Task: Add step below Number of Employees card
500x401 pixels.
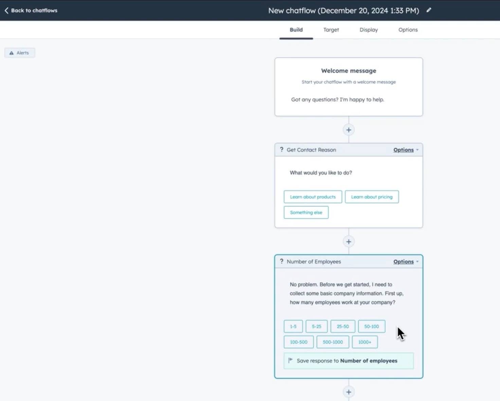Action: (x=349, y=392)
